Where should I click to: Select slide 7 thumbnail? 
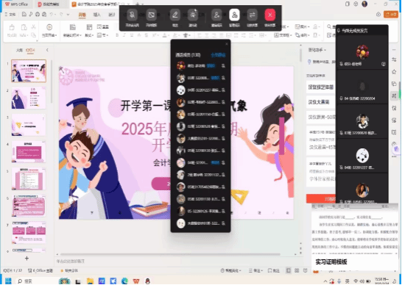[29, 232]
